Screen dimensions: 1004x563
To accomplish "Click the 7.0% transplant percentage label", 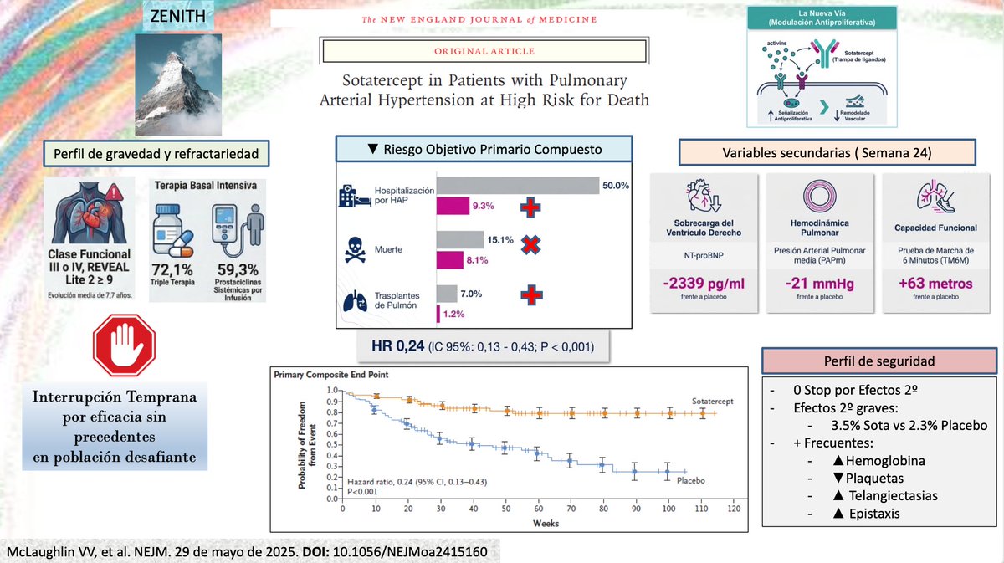I will [x=474, y=293].
